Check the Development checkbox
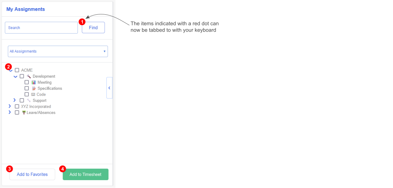 pos(22,76)
